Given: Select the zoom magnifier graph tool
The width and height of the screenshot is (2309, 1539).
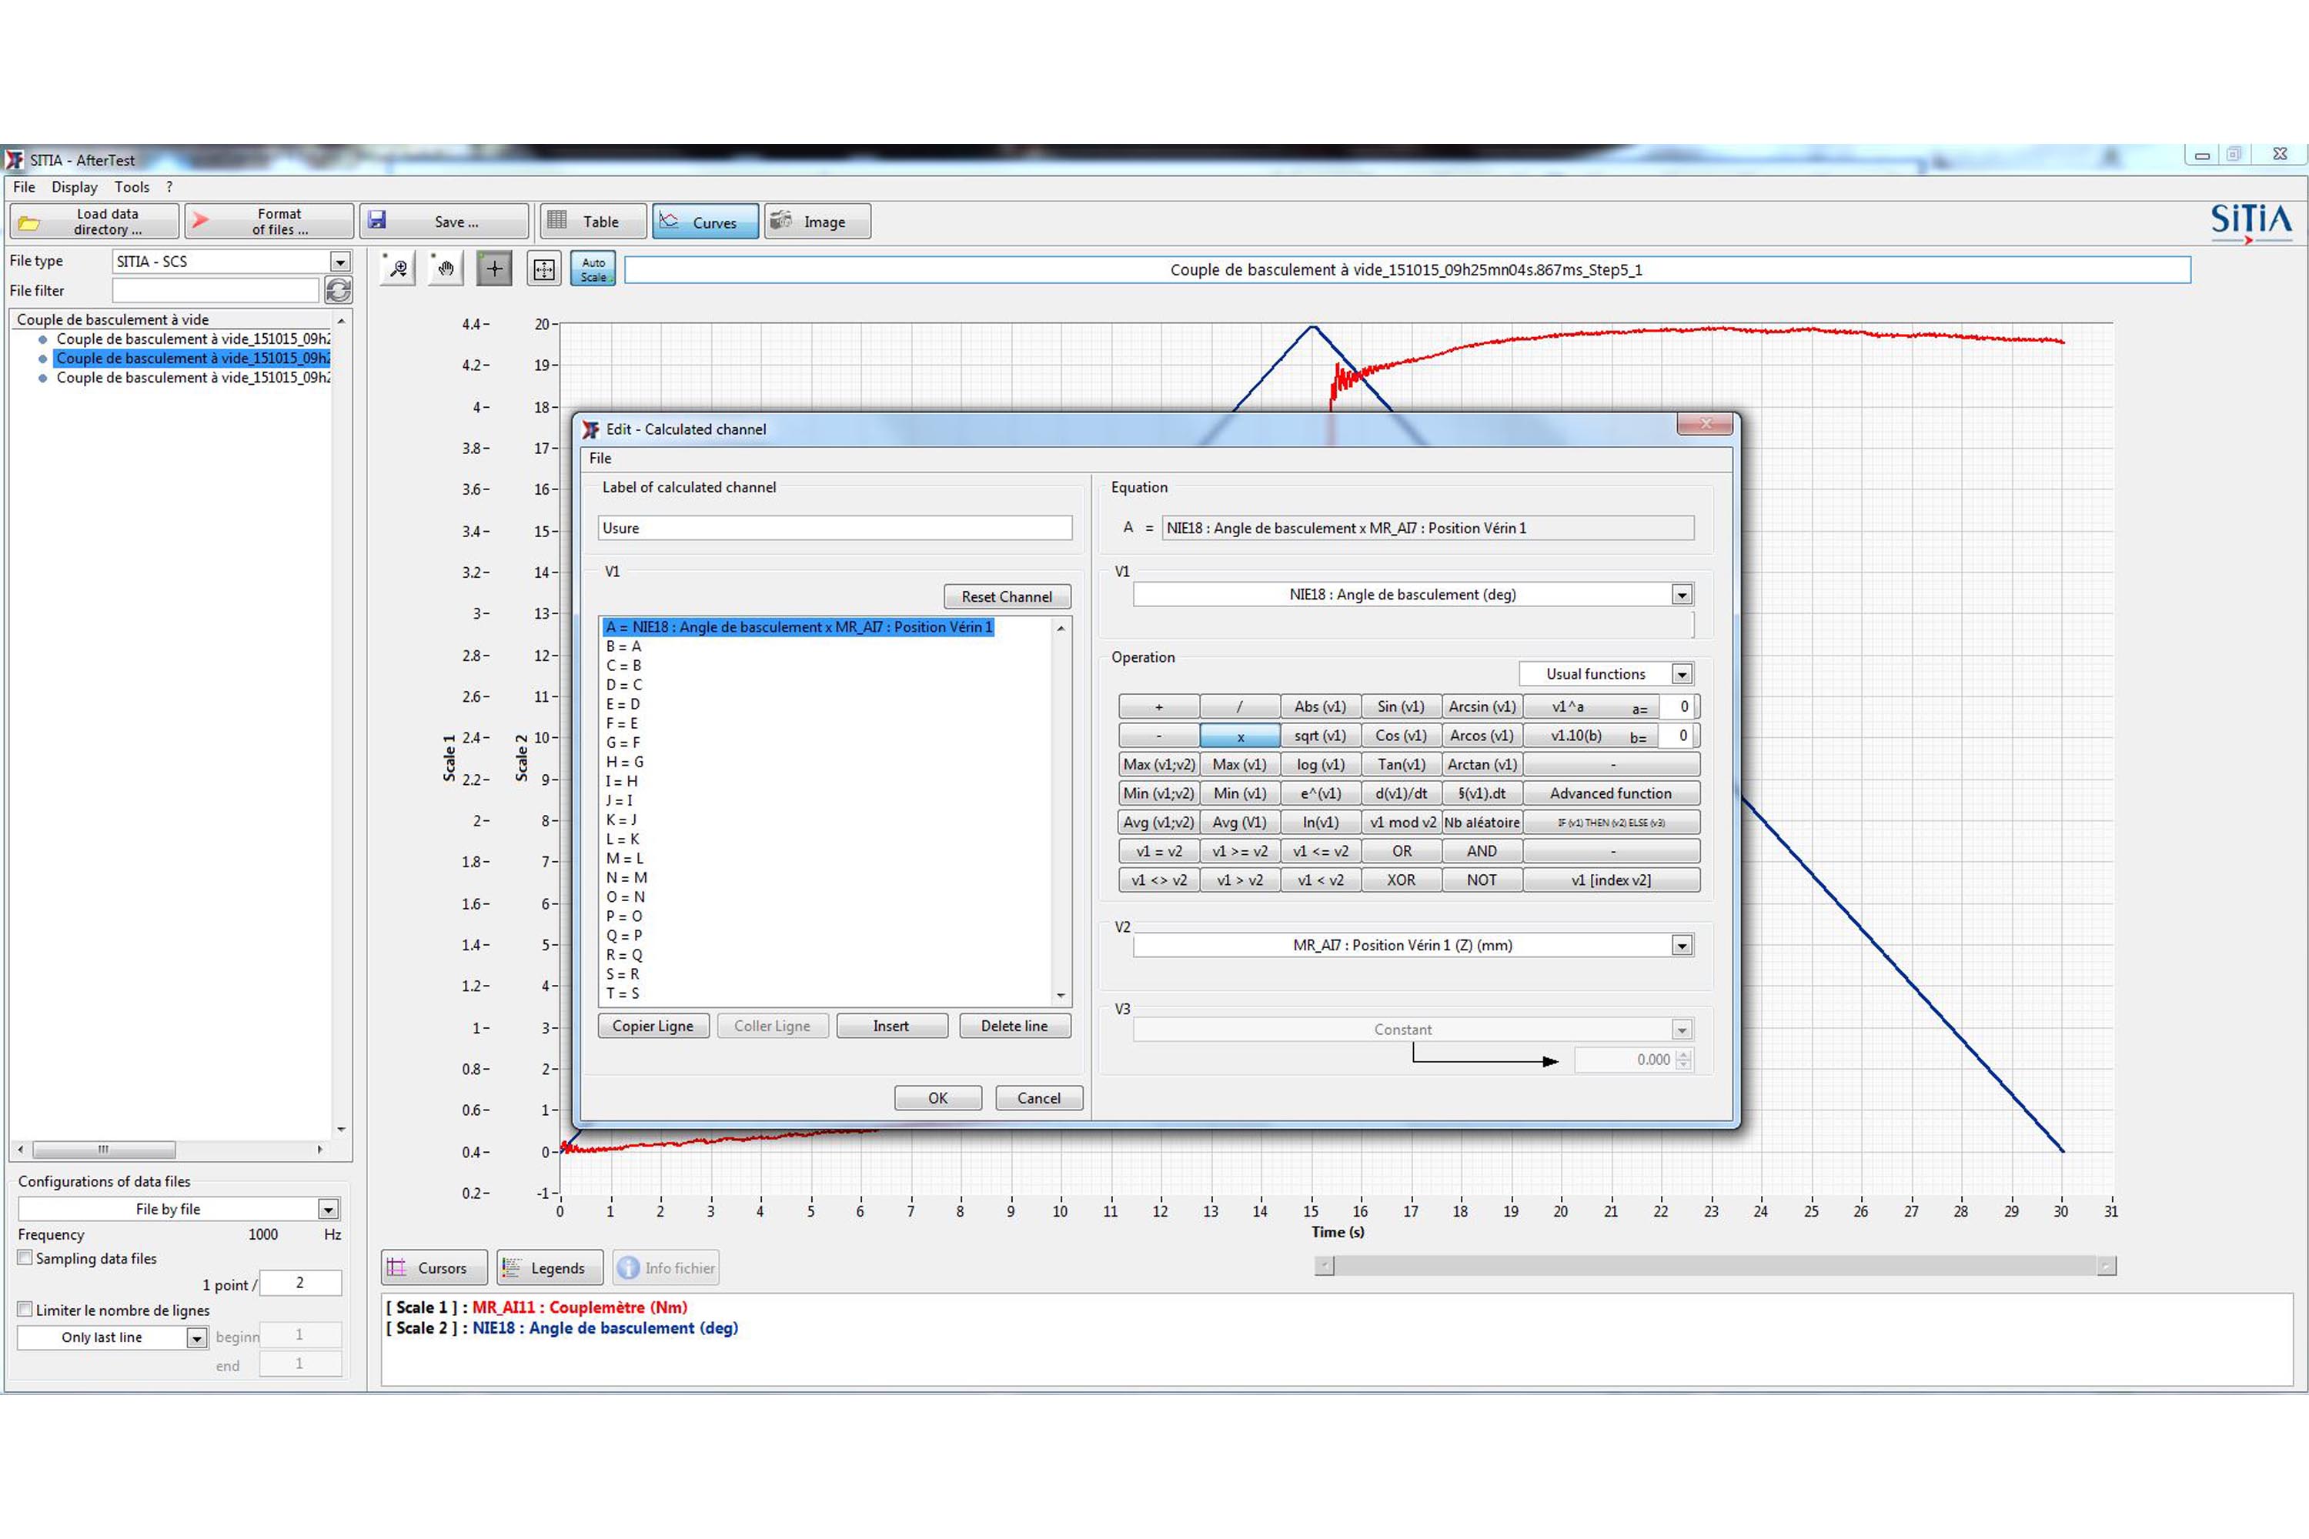Looking at the screenshot, I should pyautogui.click(x=398, y=268).
